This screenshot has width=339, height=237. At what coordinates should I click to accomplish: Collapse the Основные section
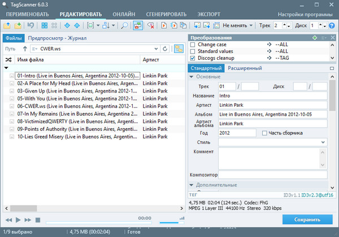pyautogui.click(x=192, y=77)
